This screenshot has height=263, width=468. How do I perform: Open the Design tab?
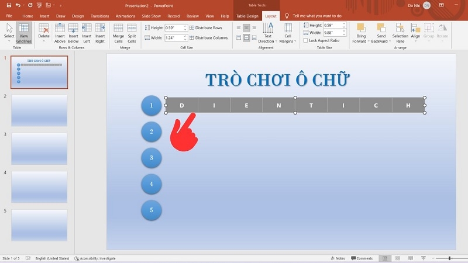coord(78,16)
